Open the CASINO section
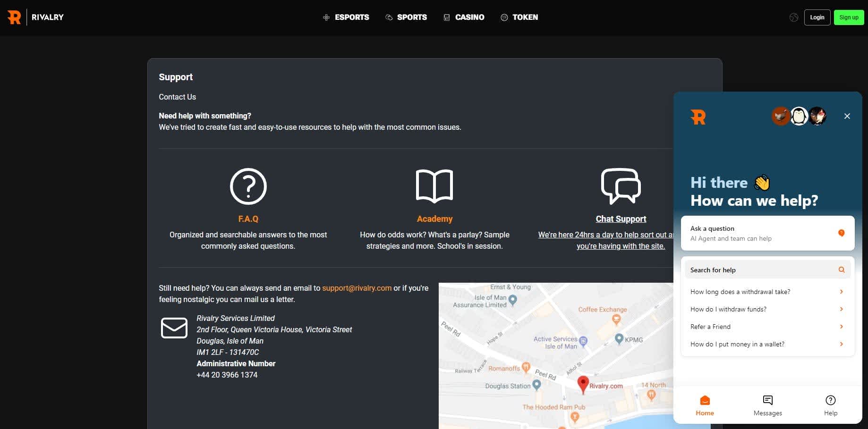The height and width of the screenshot is (429, 868). tap(464, 17)
